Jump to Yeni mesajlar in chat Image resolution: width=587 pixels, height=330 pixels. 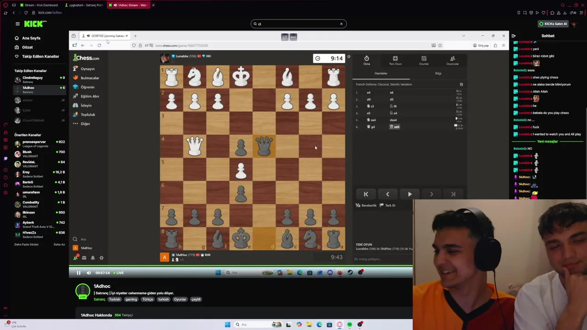coord(548,142)
